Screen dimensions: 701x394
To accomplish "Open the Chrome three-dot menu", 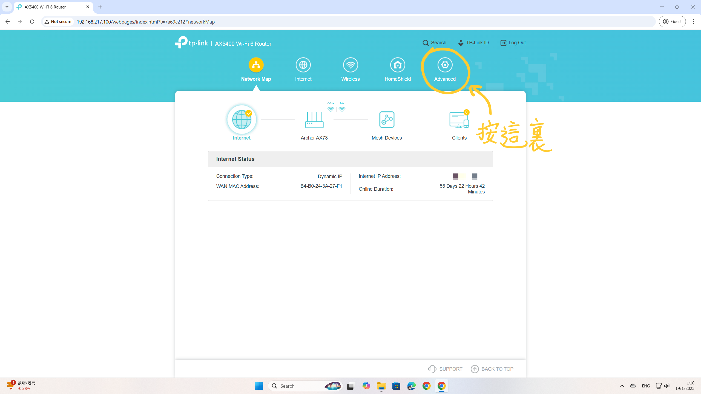I will [693, 22].
